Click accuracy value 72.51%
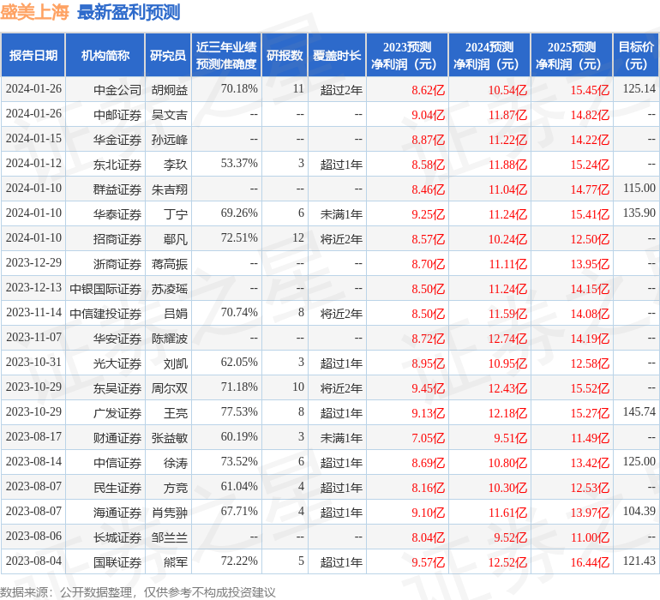The image size is (660, 600). 239,238
